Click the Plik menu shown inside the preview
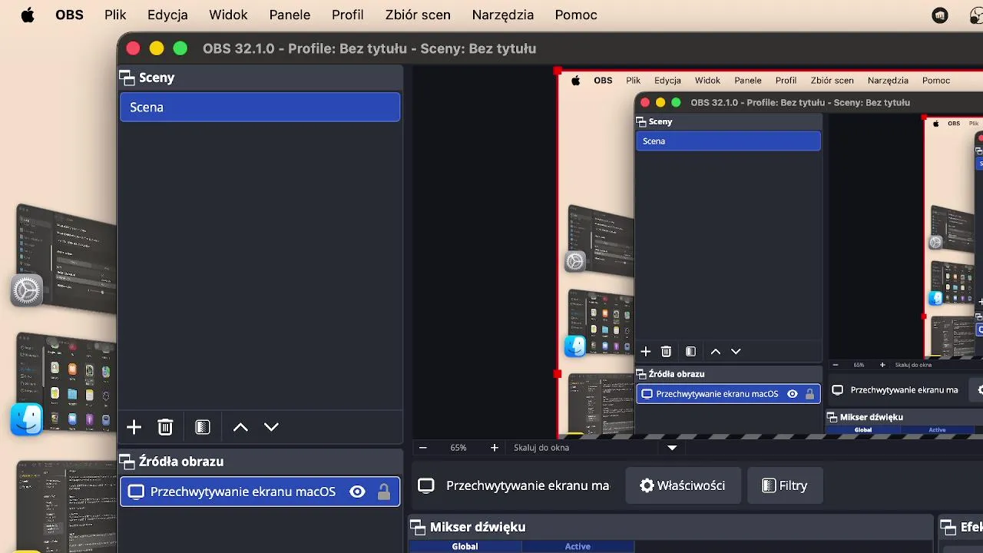 [634, 81]
